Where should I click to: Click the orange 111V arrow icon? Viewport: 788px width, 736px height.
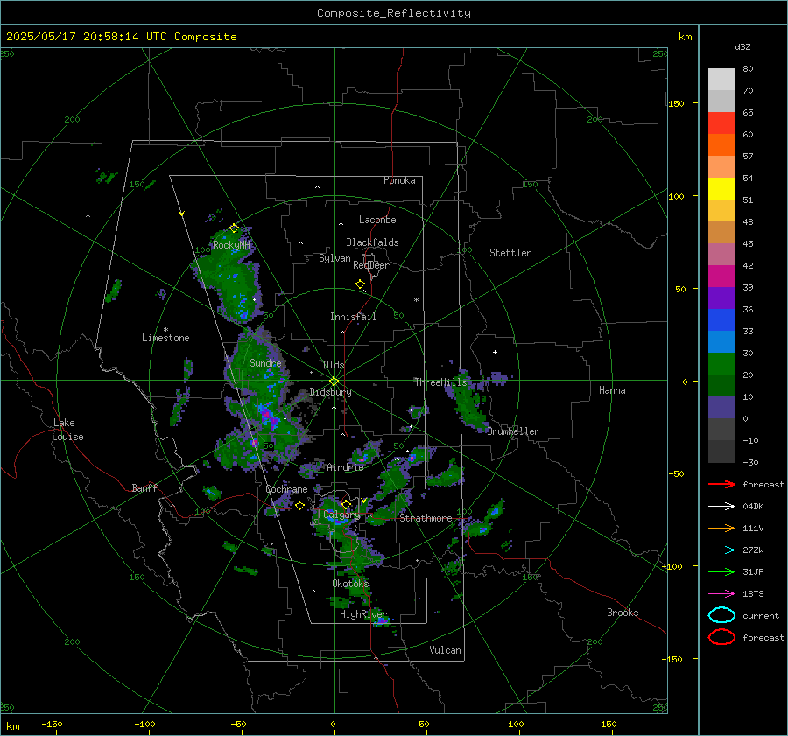tap(721, 528)
